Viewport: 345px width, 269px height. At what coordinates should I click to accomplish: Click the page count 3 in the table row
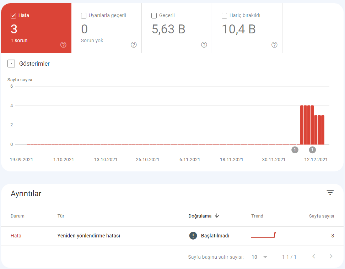point(333,236)
